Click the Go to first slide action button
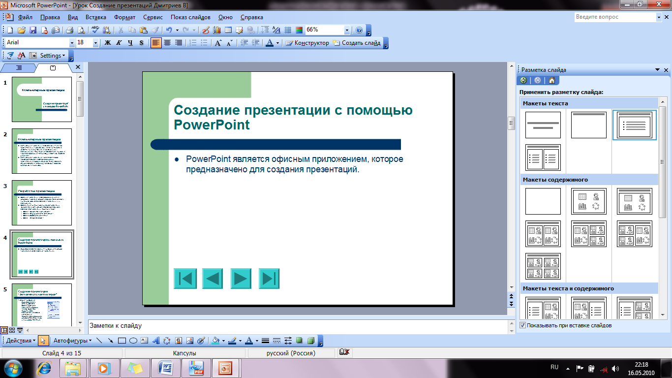Screen dimensions: 672x378 185,279
